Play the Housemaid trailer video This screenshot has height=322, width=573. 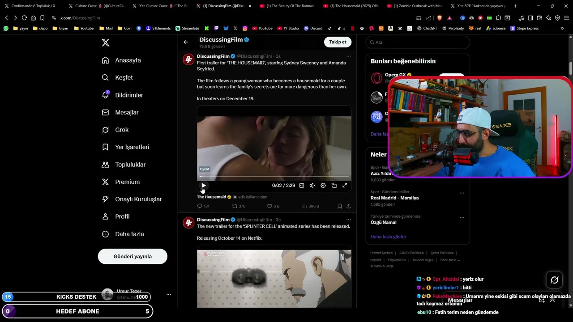tap(204, 186)
